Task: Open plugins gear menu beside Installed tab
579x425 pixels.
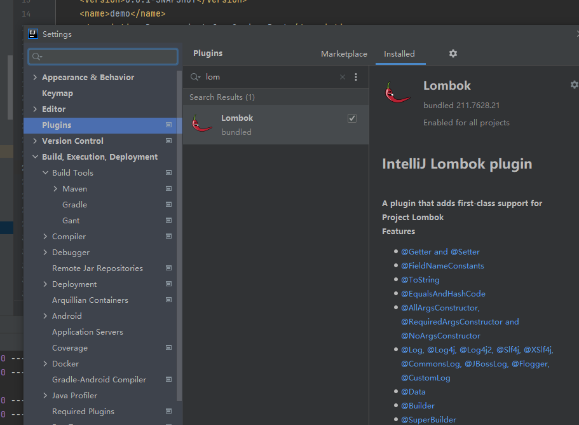Action: pos(453,53)
